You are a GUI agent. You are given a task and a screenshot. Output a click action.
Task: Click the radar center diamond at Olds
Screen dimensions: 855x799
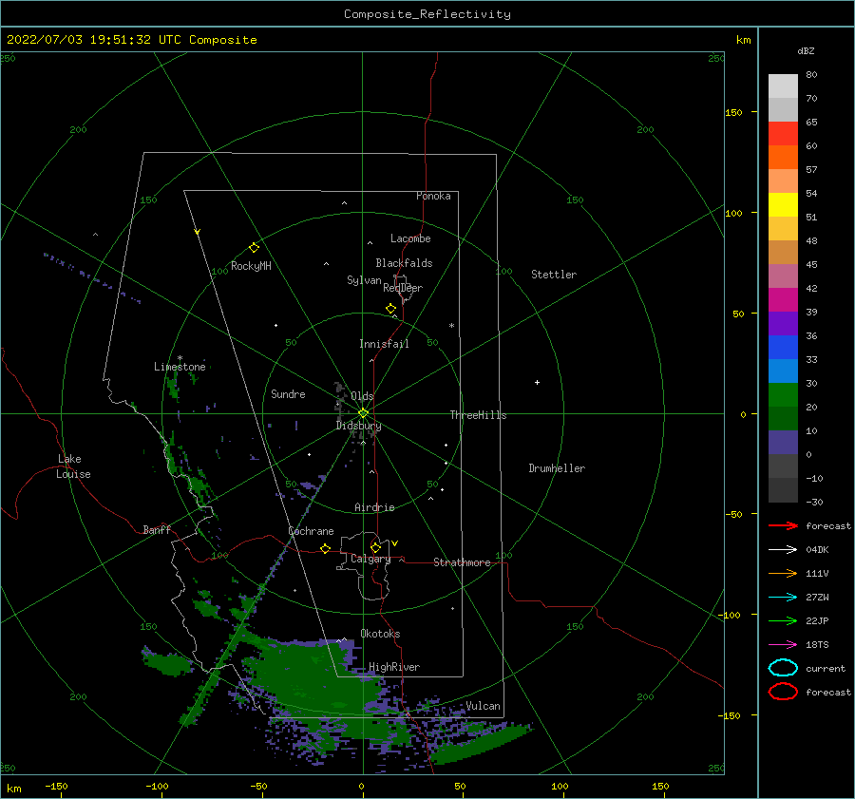[x=363, y=413]
